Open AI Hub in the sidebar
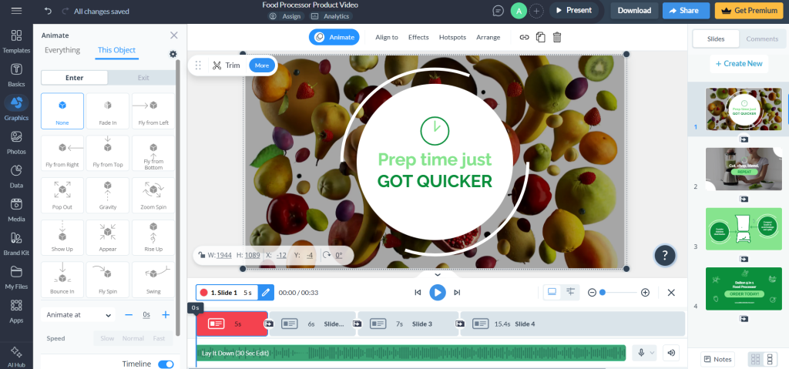The width and height of the screenshot is (789, 369). [16, 357]
